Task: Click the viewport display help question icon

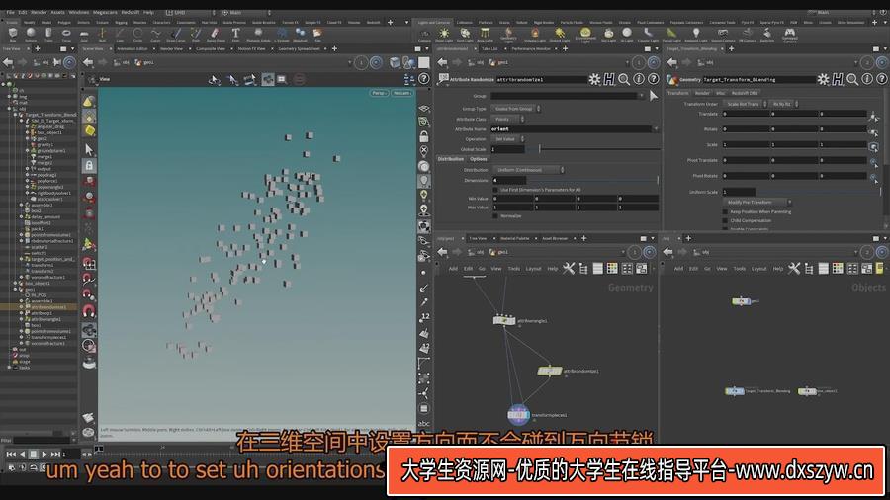Action: pyautogui.click(x=424, y=79)
